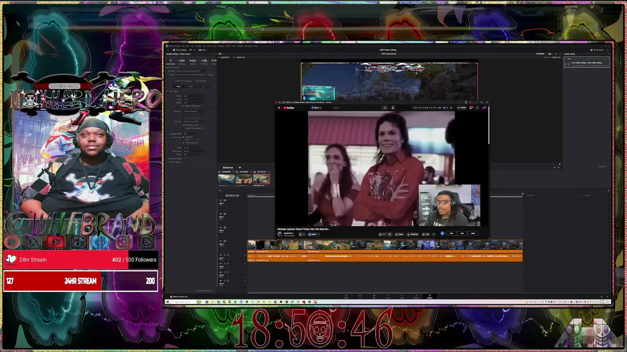Image resolution: width=627 pixels, height=352 pixels.
Task: Switch to the Fairlight page
Action: click(416, 296)
